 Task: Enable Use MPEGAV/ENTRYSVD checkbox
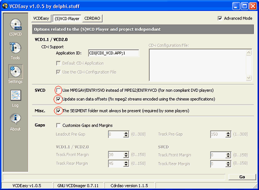tap(58, 90)
